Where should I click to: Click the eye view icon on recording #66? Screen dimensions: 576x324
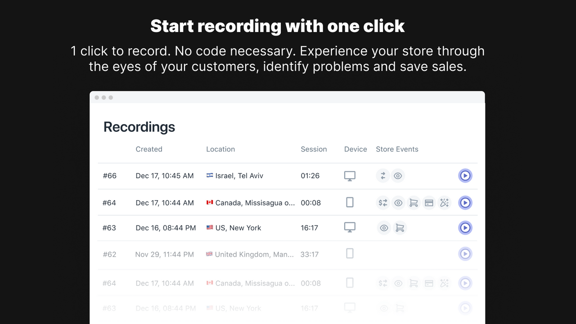click(x=398, y=175)
